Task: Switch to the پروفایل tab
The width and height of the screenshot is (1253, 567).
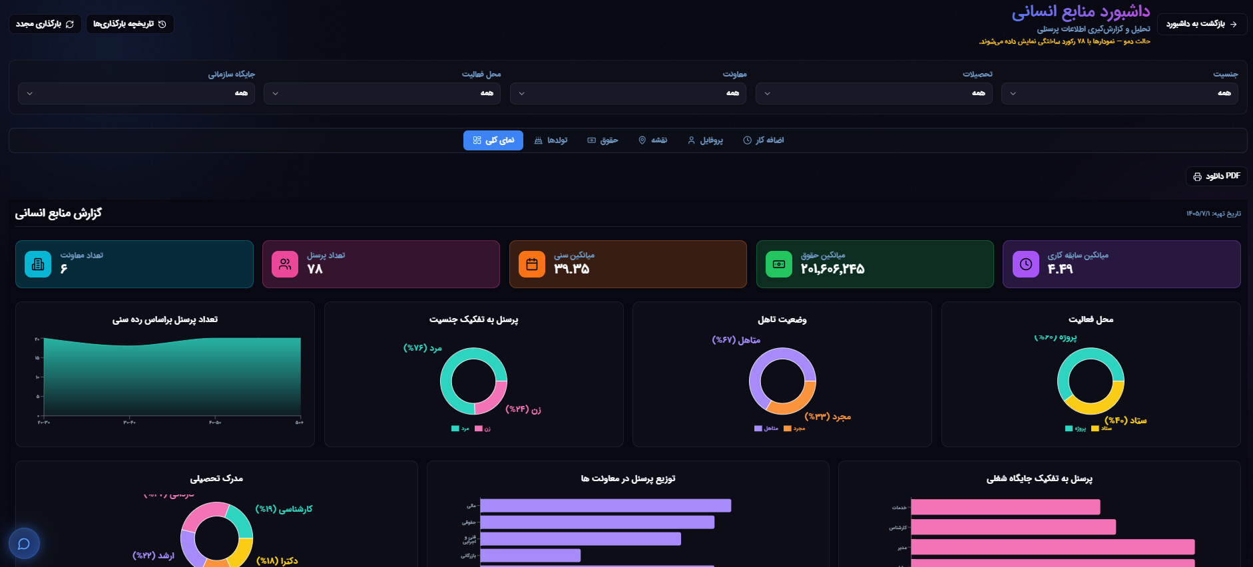Action: point(705,140)
